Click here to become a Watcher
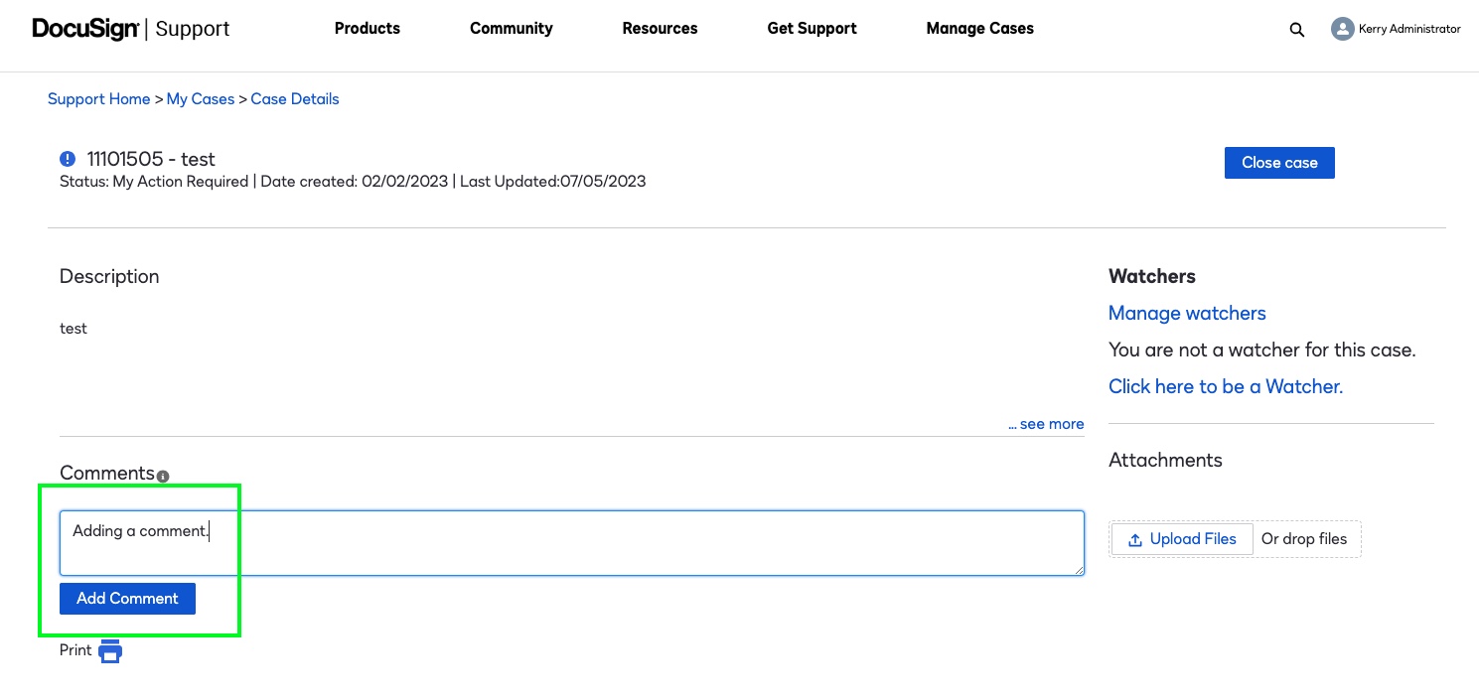The image size is (1479, 700). (1225, 386)
